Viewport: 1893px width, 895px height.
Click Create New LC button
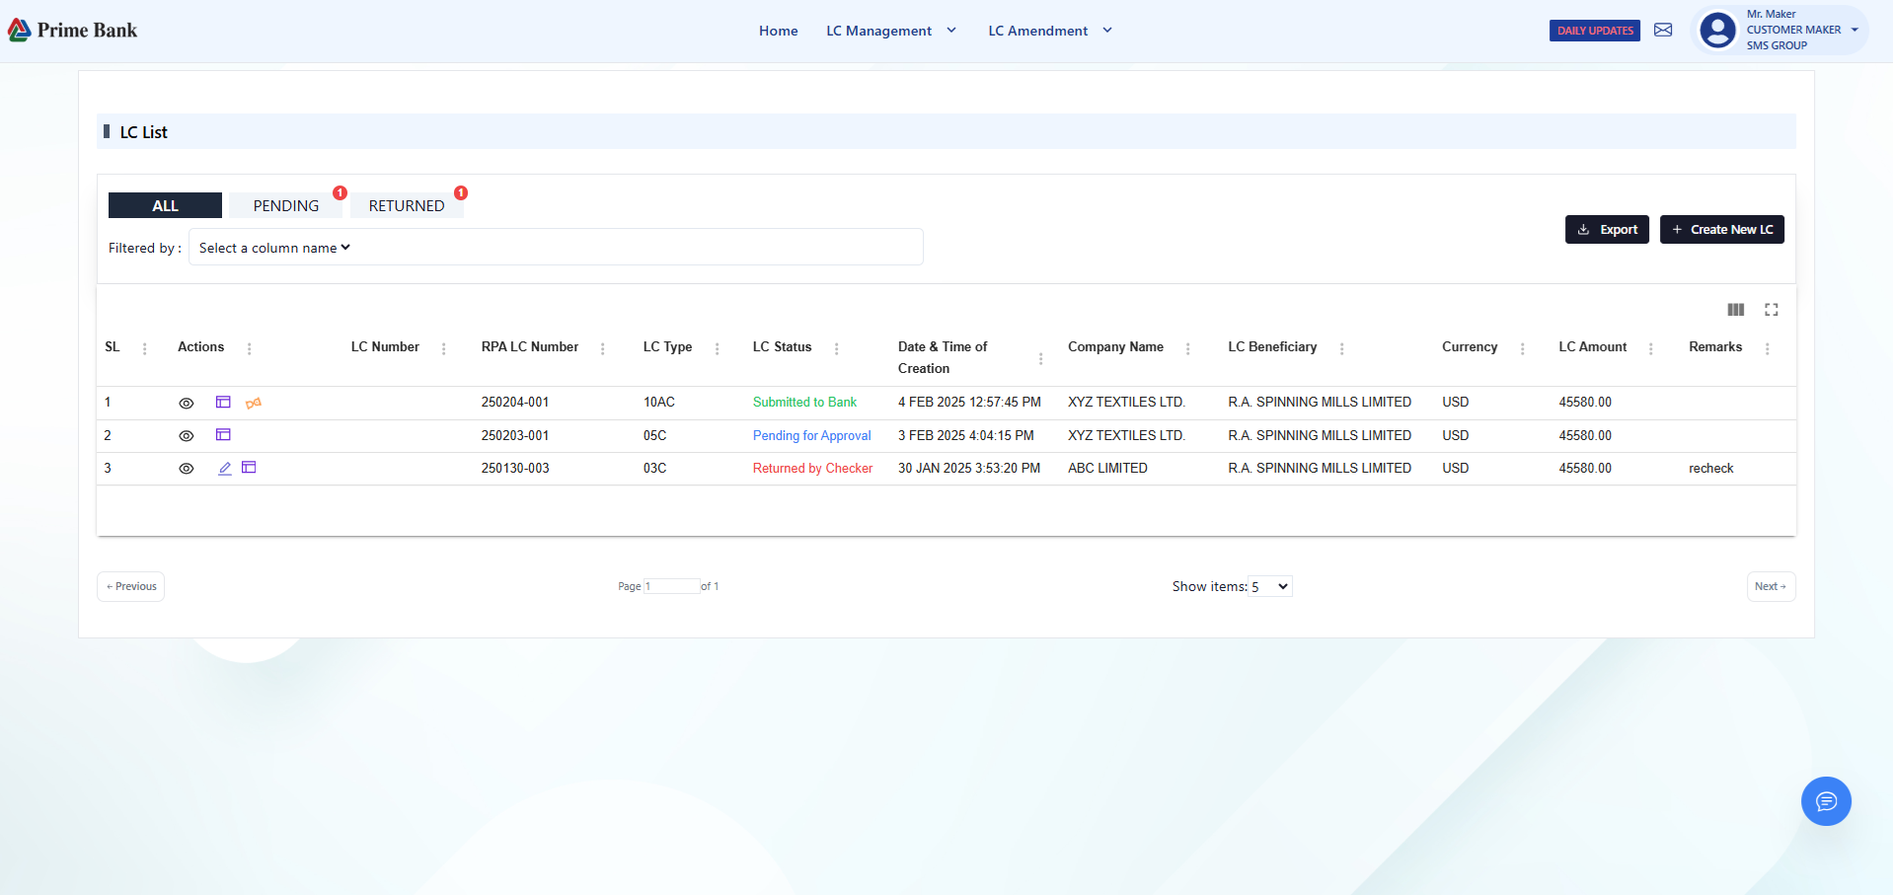click(1721, 229)
